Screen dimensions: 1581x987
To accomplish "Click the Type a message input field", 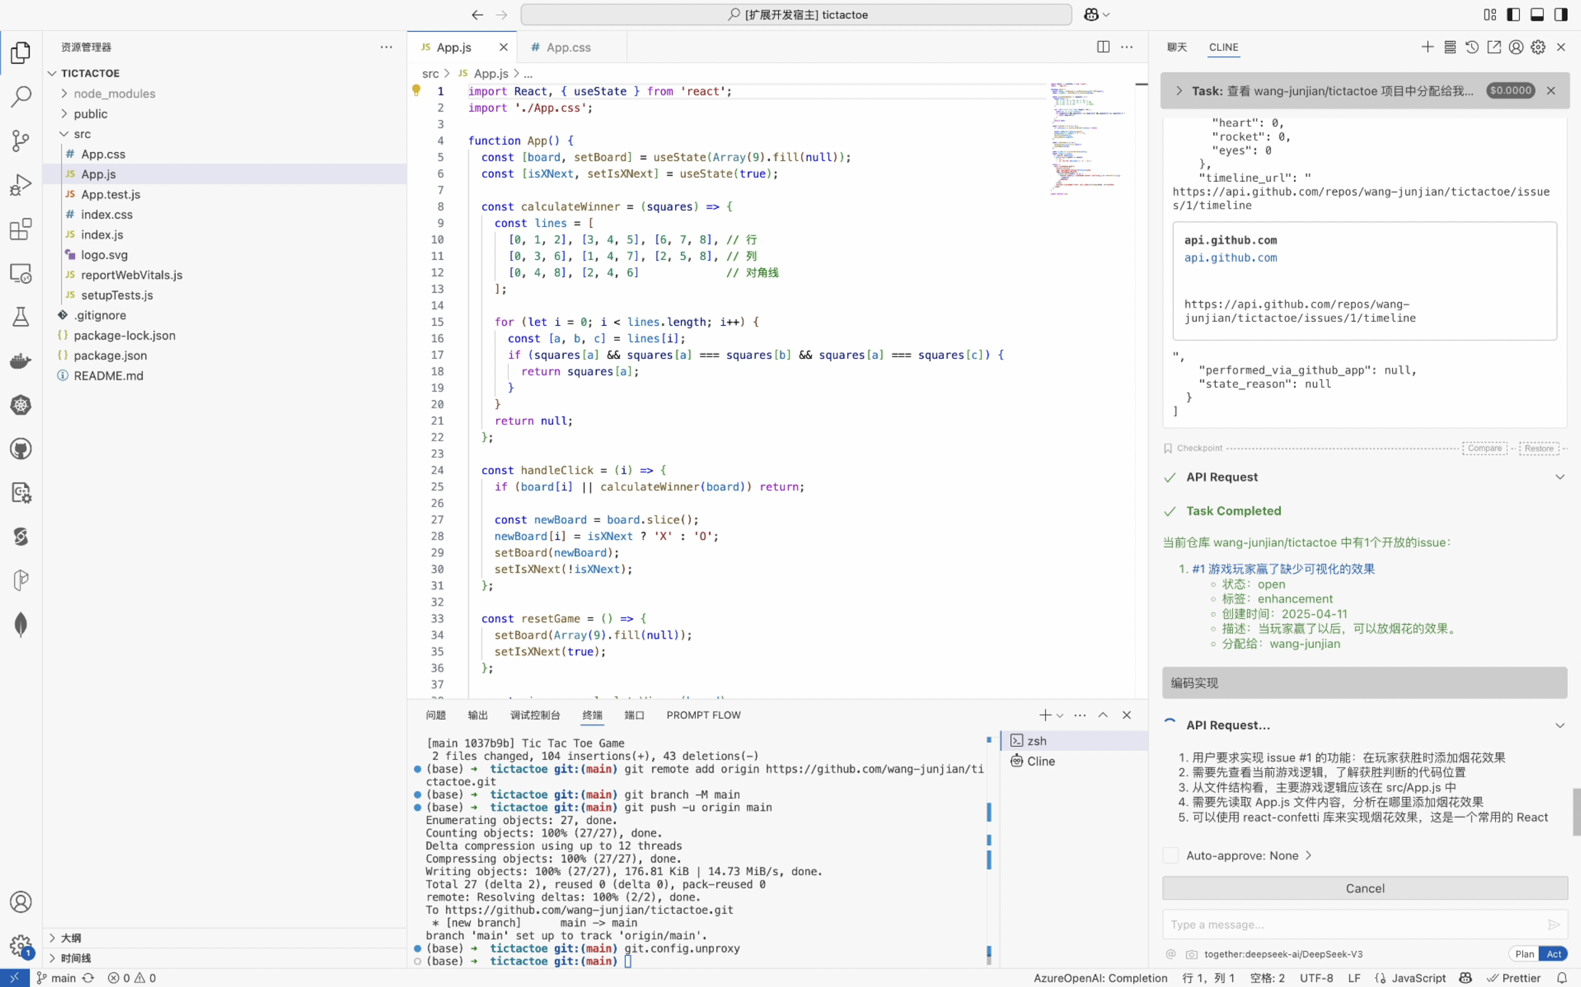I will pyautogui.click(x=1352, y=924).
